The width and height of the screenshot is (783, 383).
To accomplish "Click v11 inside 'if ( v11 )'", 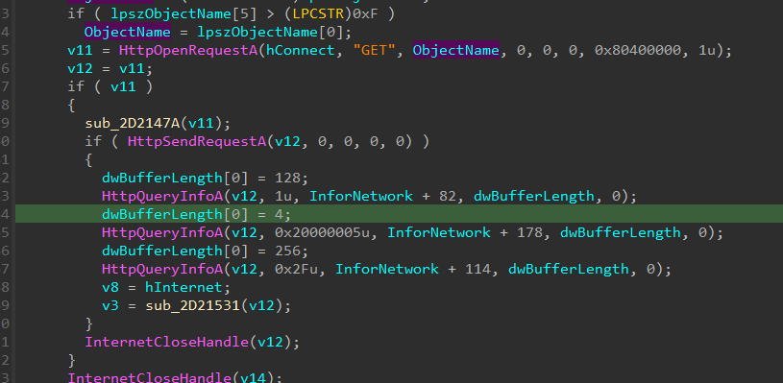I will pyautogui.click(x=123, y=86).
